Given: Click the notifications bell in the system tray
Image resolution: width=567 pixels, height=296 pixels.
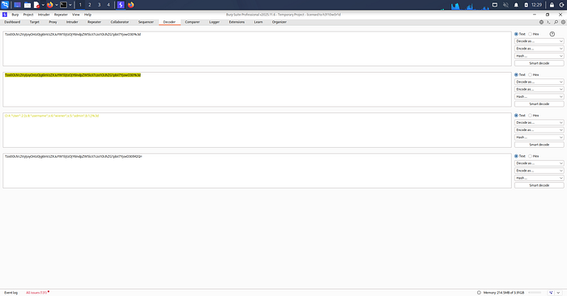Looking at the screenshot, I should pyautogui.click(x=516, y=5).
